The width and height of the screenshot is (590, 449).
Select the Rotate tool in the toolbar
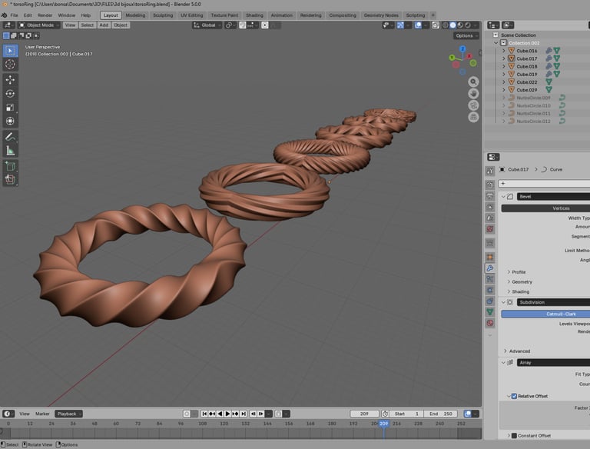coord(11,93)
